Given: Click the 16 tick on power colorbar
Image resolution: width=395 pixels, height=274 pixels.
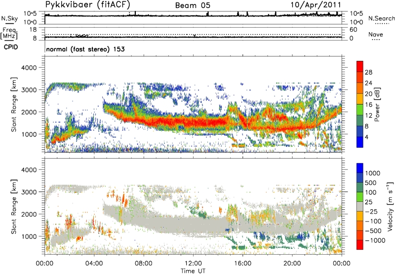Looking at the screenshot, I should pyautogui.click(x=368, y=105).
